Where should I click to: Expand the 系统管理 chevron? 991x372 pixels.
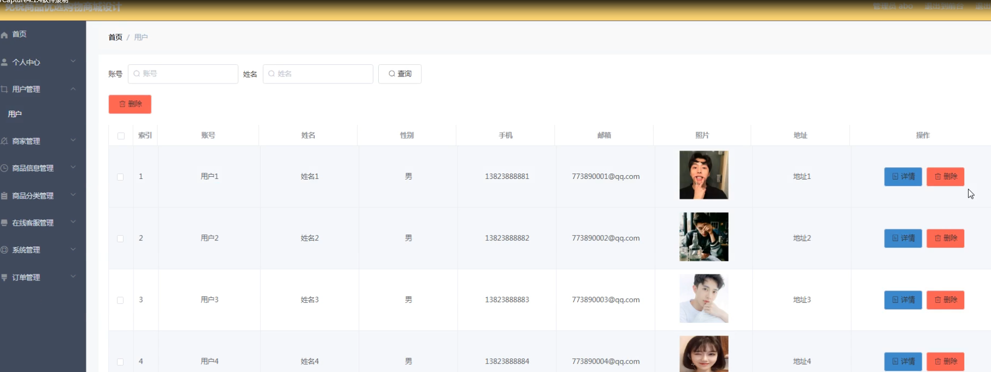tap(73, 249)
